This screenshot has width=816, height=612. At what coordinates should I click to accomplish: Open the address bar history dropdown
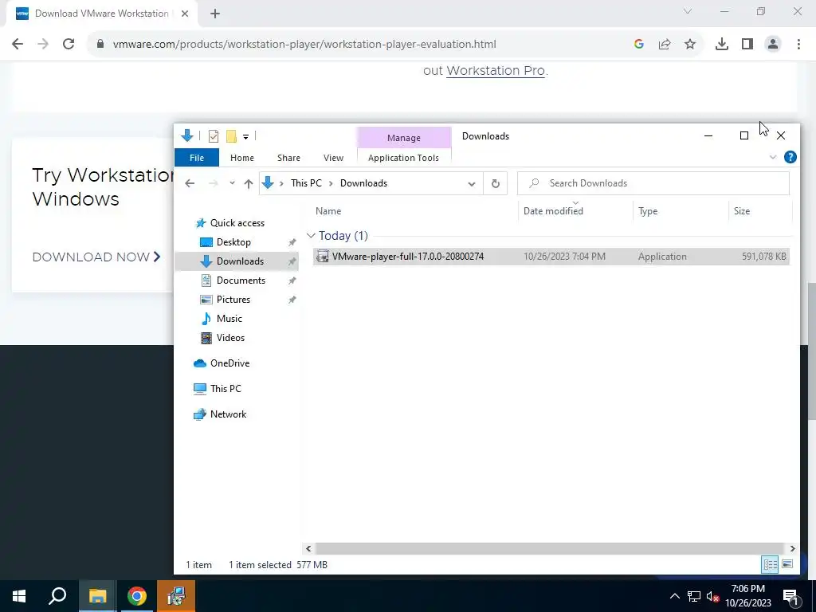pyautogui.click(x=472, y=184)
